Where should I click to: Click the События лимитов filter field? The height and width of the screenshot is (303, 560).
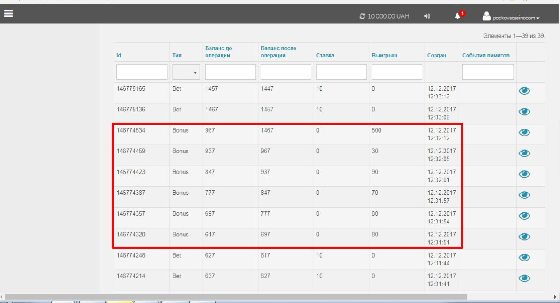(x=487, y=72)
